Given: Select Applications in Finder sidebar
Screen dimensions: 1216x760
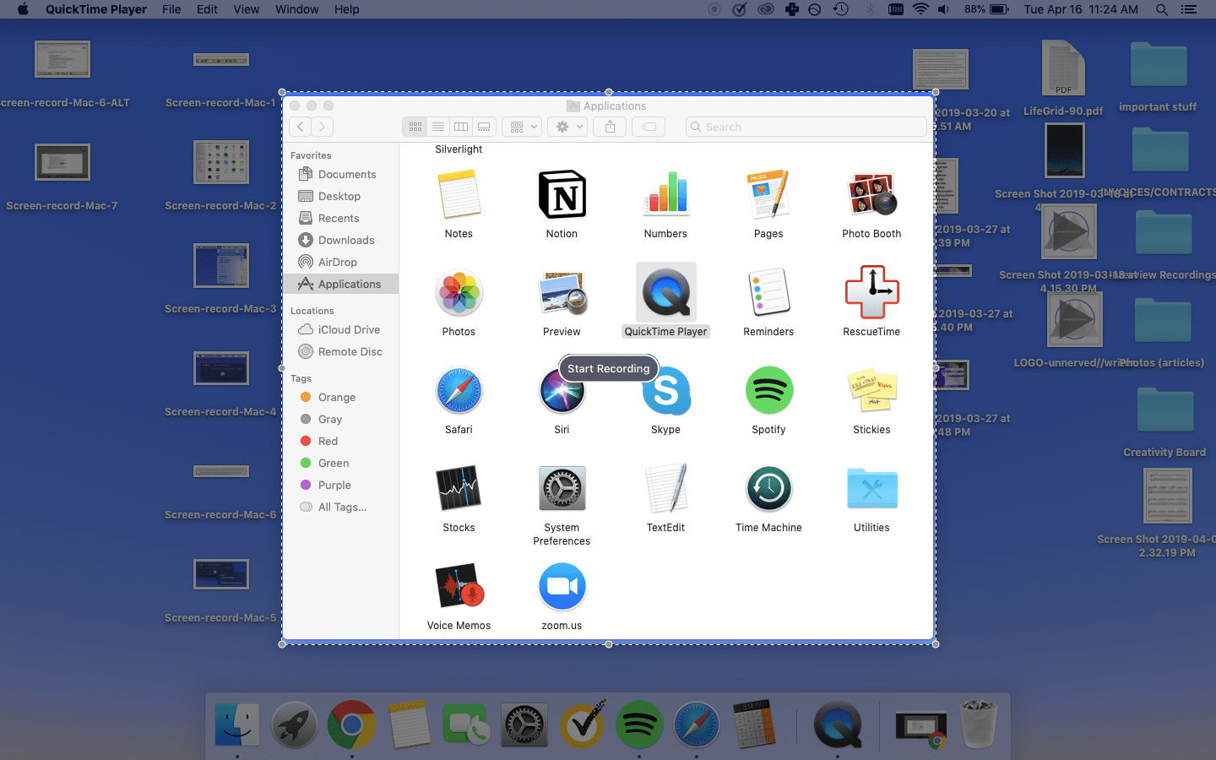Looking at the screenshot, I should 341,284.
